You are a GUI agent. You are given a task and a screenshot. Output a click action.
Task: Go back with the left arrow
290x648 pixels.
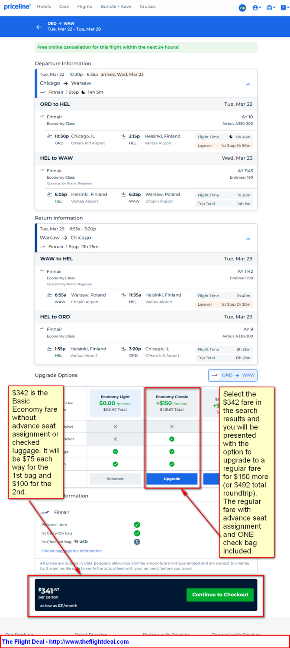point(39,27)
